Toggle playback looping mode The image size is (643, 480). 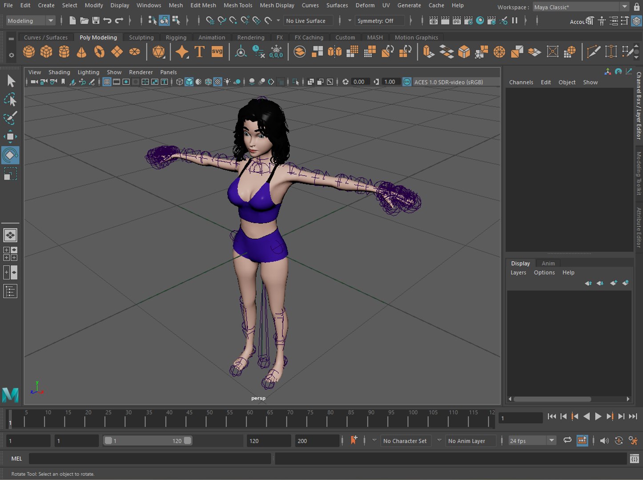(567, 440)
